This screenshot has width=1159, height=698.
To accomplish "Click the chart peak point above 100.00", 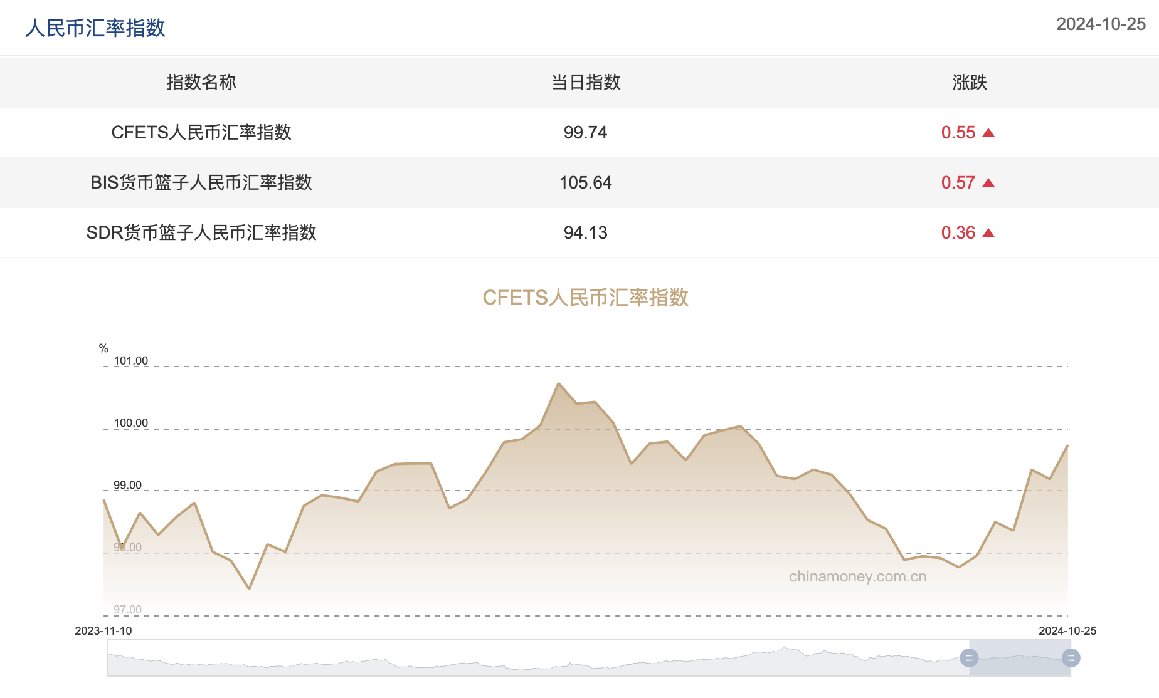I will coord(558,383).
